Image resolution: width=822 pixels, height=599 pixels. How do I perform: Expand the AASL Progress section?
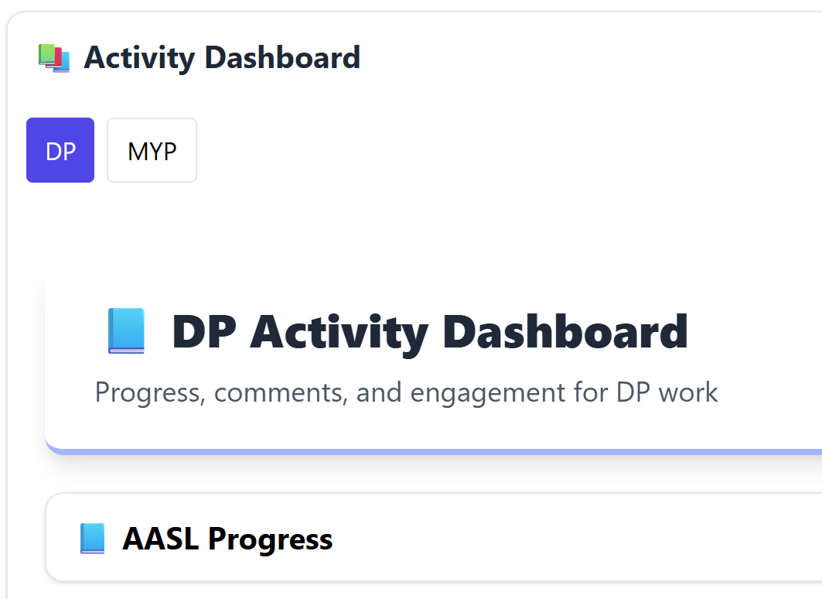[434, 538]
